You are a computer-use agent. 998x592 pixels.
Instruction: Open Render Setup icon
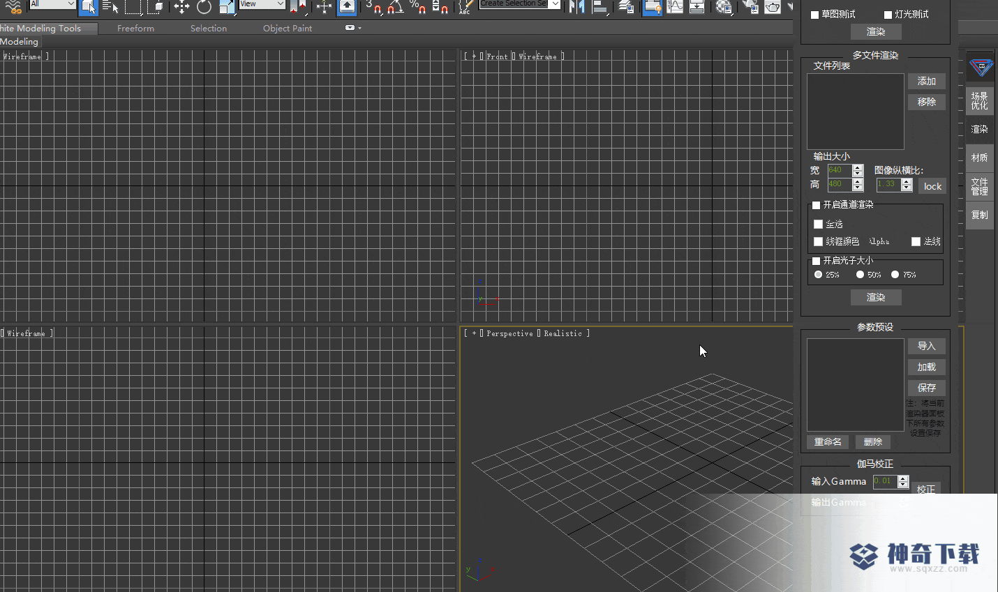750,7
